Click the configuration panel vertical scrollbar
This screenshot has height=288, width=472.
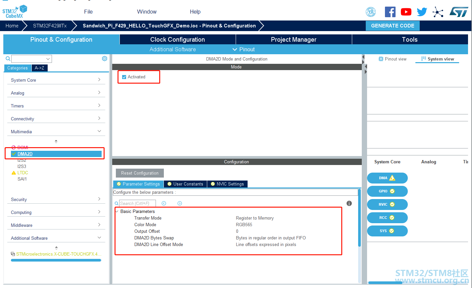tap(359, 218)
